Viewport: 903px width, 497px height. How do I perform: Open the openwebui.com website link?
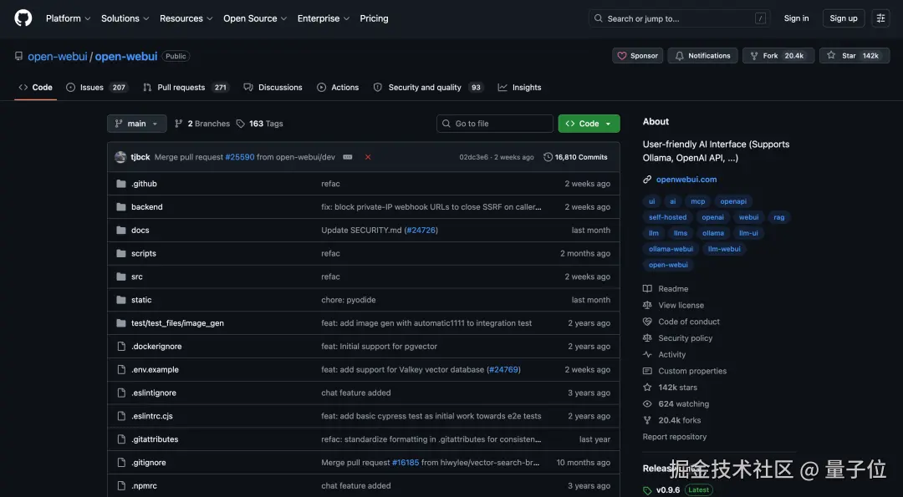pyautogui.click(x=686, y=180)
